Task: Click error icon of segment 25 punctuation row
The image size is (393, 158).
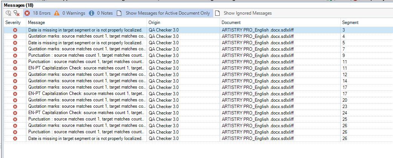Action: coord(15,119)
